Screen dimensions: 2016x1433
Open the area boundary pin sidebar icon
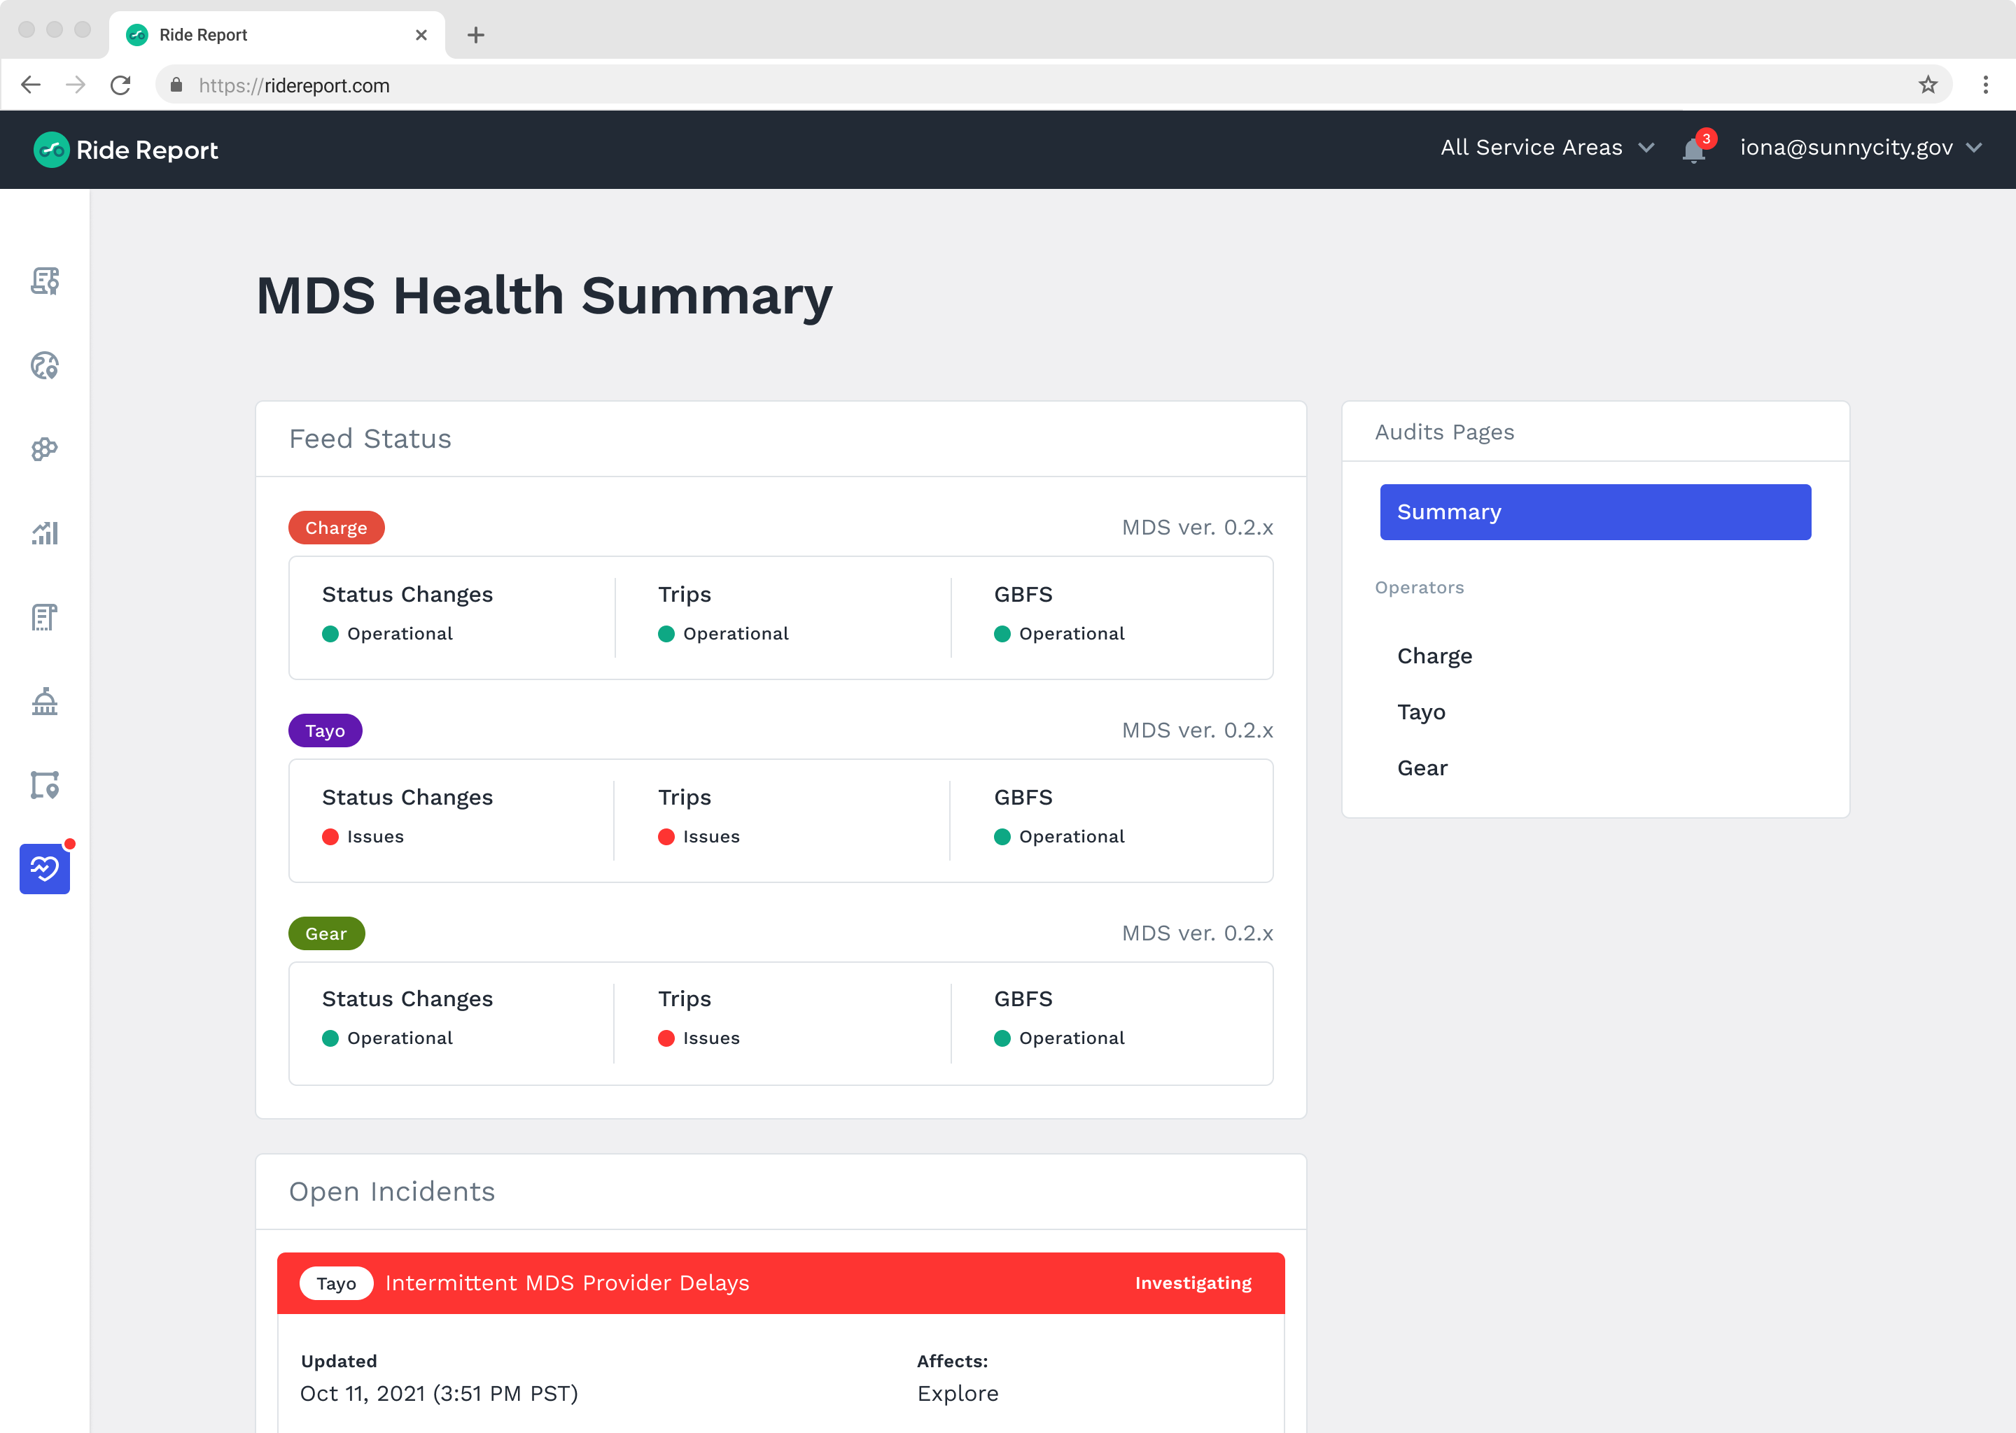click(45, 785)
